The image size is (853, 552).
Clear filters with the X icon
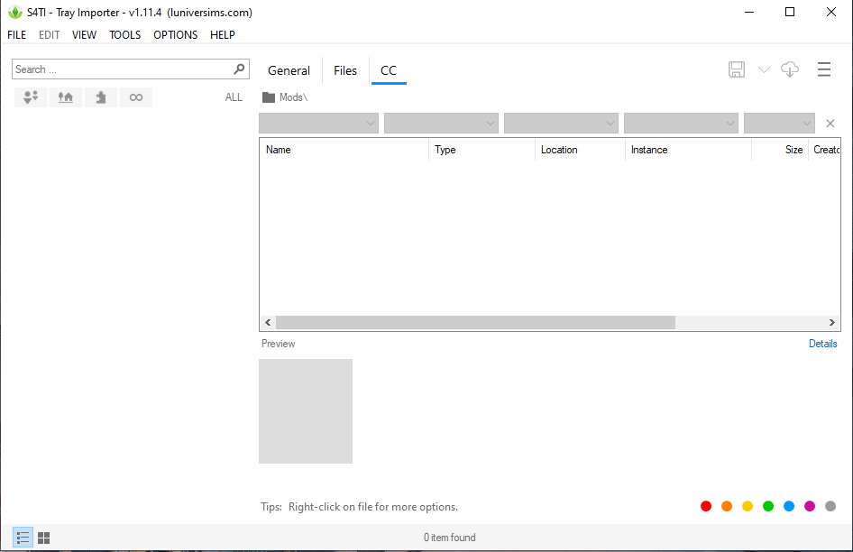point(830,123)
